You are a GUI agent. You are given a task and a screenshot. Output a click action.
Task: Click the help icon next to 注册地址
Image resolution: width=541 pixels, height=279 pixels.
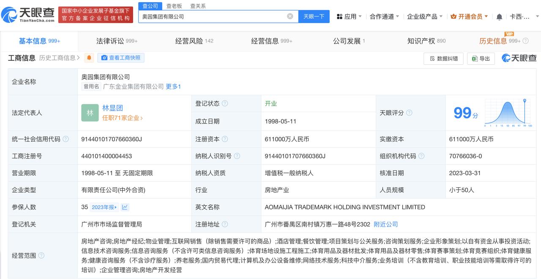[225, 224]
